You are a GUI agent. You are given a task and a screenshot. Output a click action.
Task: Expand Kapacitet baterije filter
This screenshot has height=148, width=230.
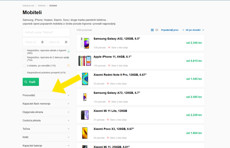coord(46,145)
